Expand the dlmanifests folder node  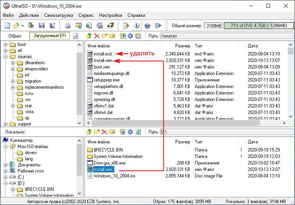(x=13, y=63)
